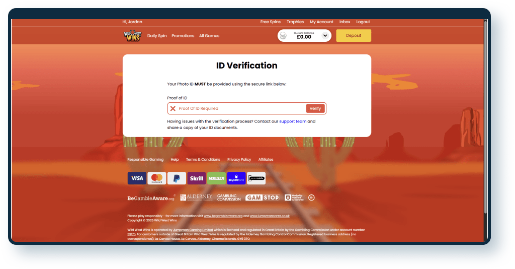Click the £0.00 balance amount
This screenshot has width=515, height=269.
coord(304,37)
